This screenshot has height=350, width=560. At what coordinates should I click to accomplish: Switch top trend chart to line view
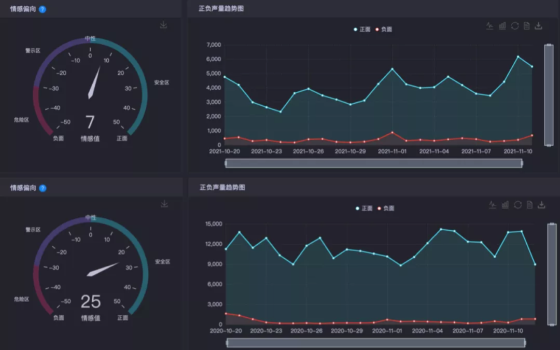(x=489, y=26)
